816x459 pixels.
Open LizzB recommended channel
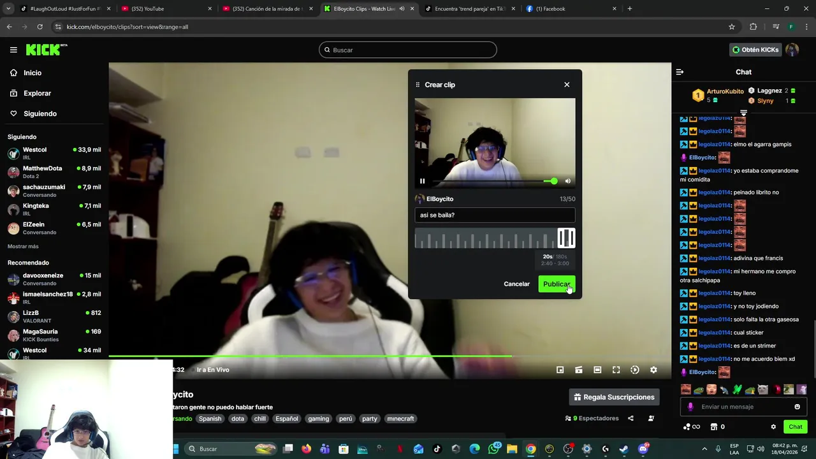point(54,316)
